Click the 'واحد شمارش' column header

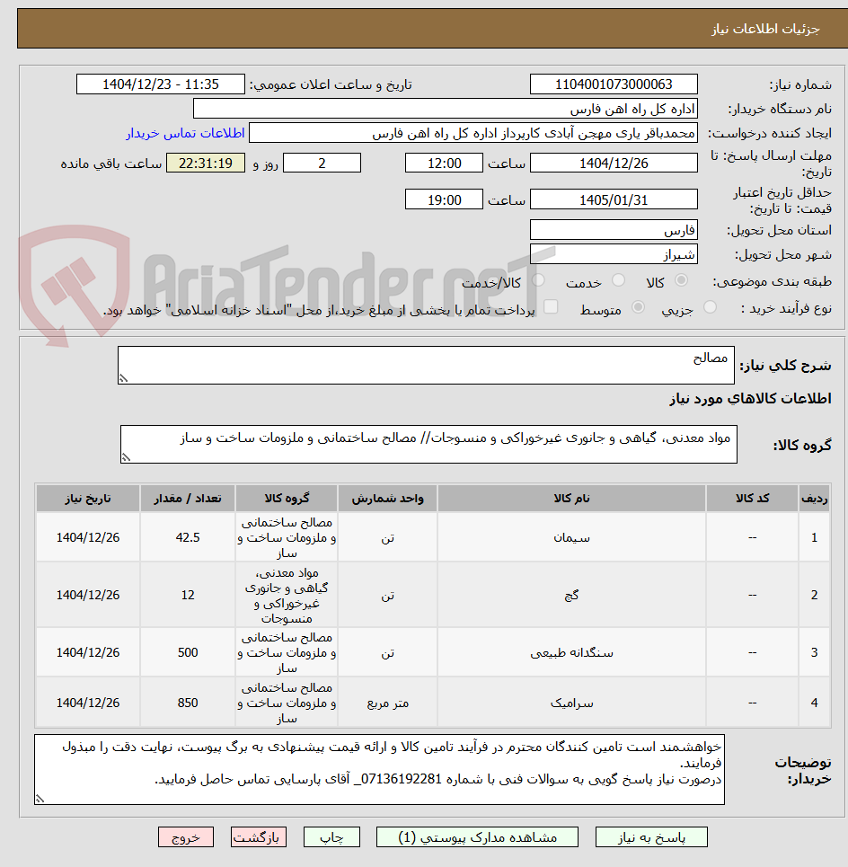point(387,499)
